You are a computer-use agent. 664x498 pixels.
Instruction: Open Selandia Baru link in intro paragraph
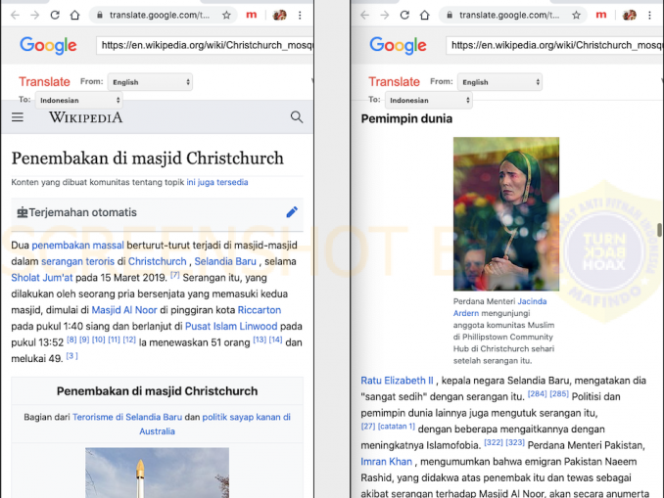(x=225, y=261)
